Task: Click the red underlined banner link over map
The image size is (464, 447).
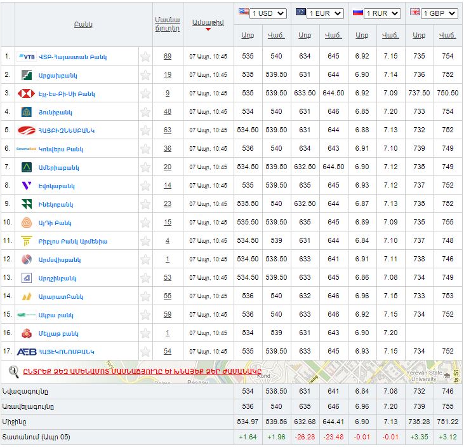Action: 142,371
